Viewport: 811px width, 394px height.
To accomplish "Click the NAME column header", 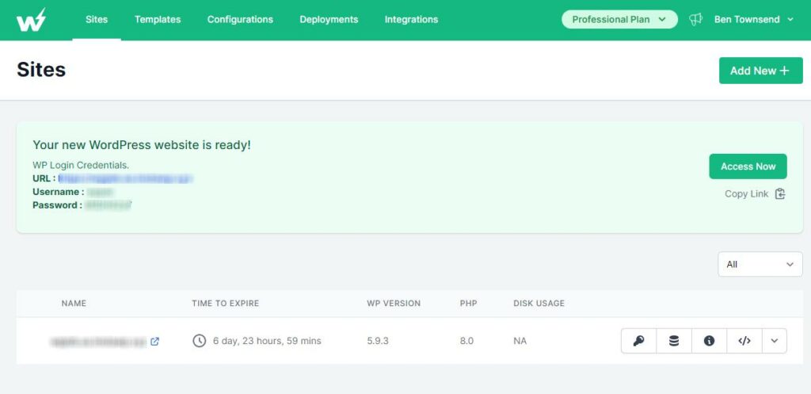I will coord(74,304).
